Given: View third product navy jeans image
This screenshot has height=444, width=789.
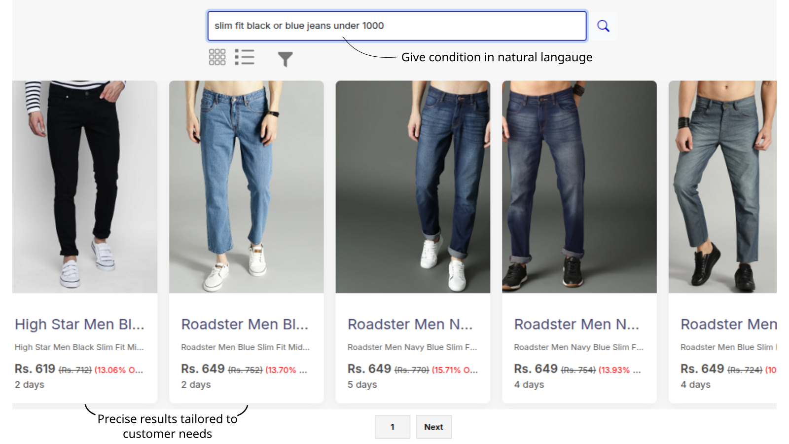Looking at the screenshot, I should coord(413,186).
